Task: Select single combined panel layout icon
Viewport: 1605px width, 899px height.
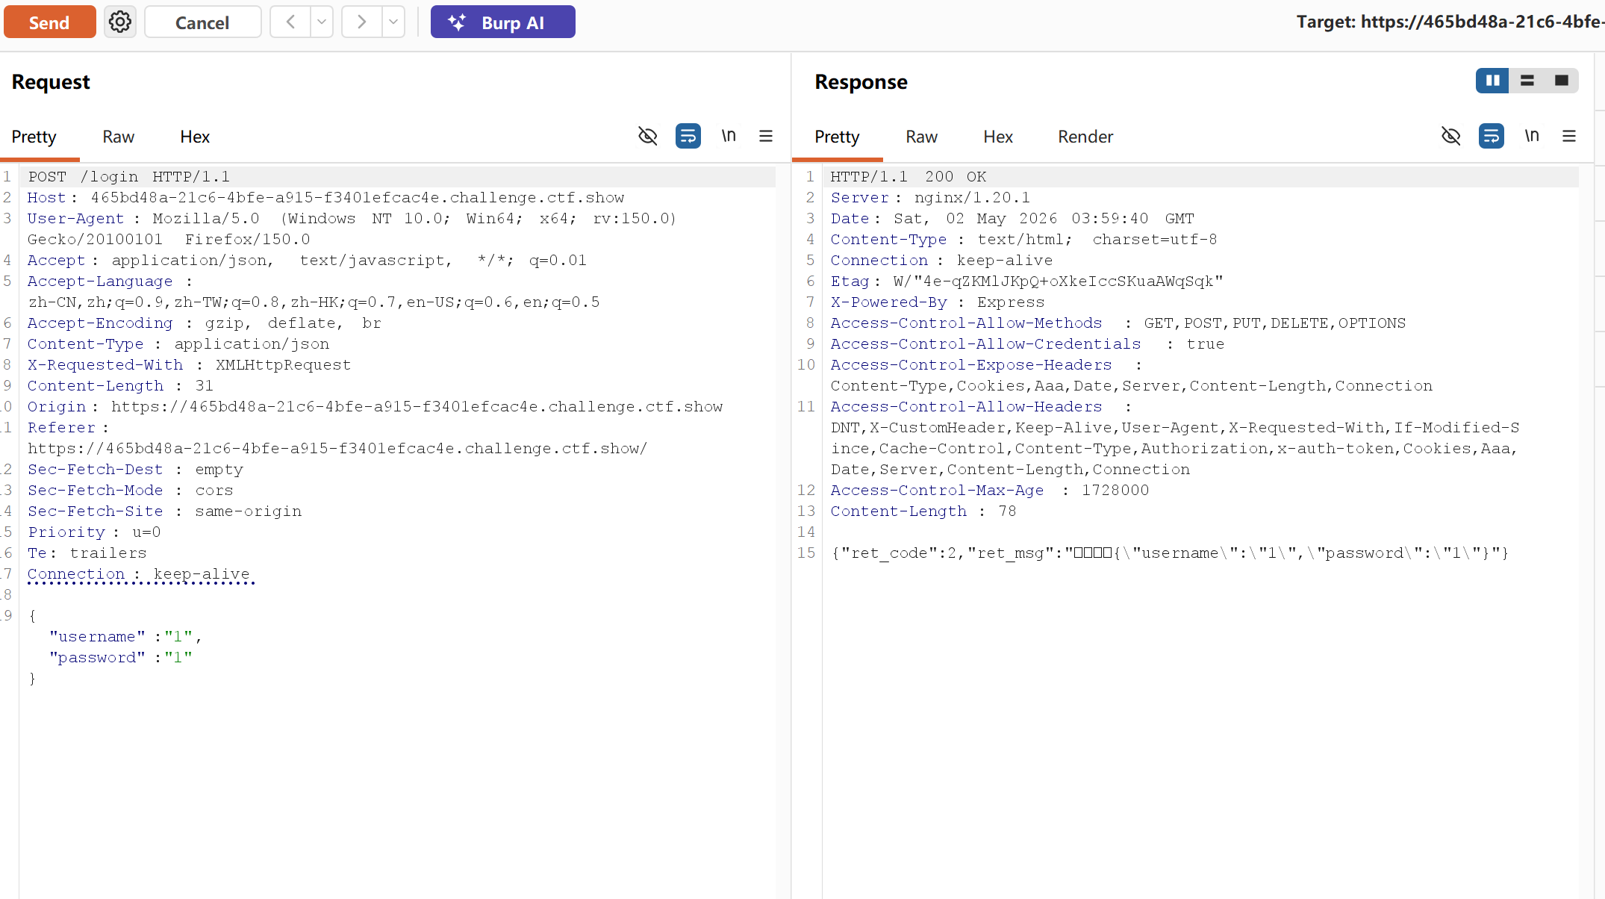Action: (1562, 81)
